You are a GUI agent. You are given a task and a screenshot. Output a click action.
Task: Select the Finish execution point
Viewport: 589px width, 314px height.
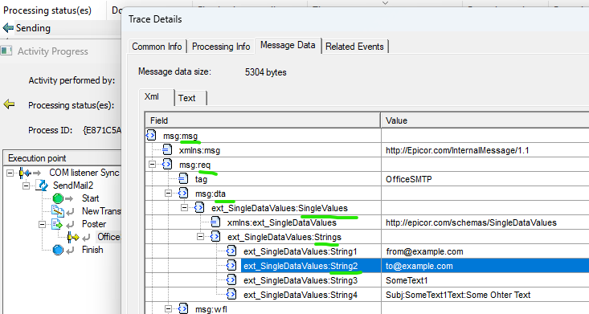click(92, 250)
